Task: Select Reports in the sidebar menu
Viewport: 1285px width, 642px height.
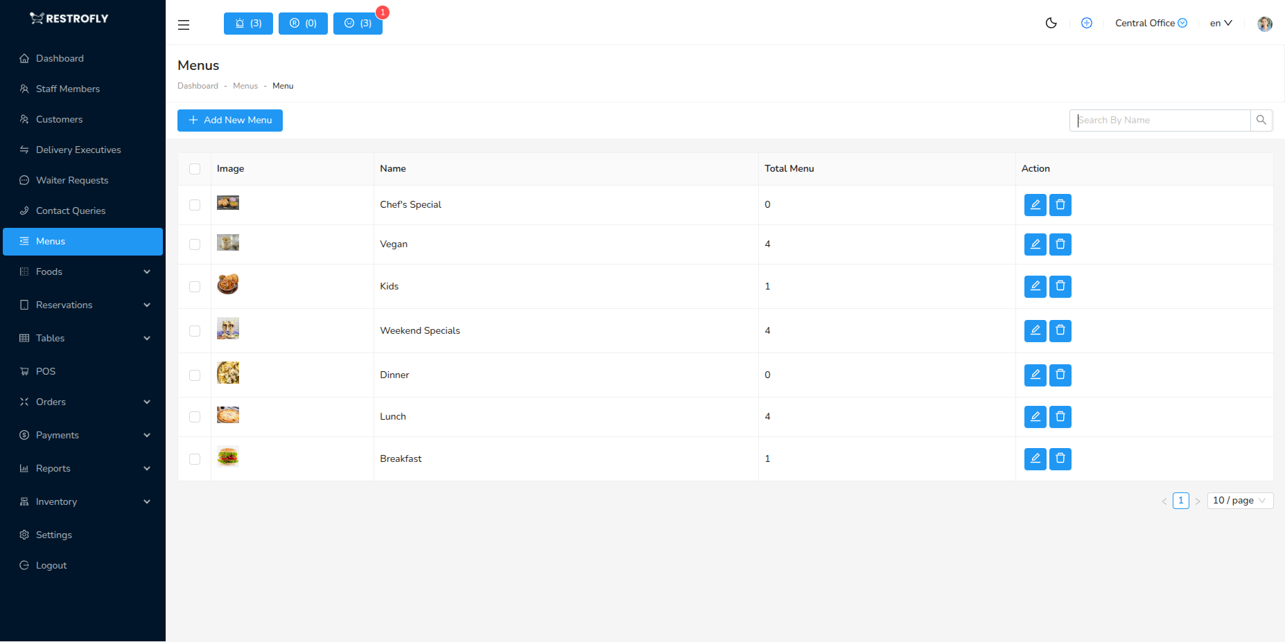Action: 53,468
